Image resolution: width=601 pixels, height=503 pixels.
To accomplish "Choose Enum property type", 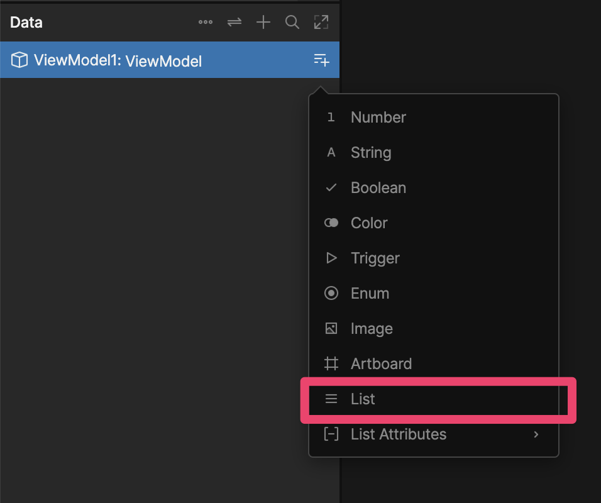I will tap(434, 293).
